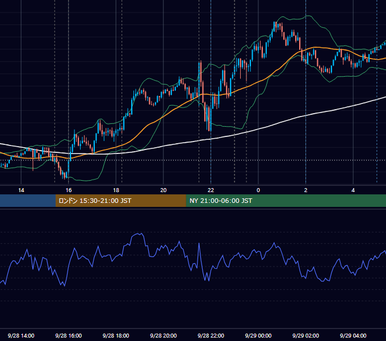Click the ロンドン 15:30-21:00 JST session bar
The width and height of the screenshot is (386, 341).
[120, 201]
